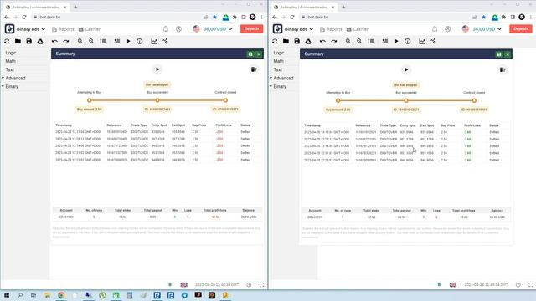Viewport: 536px width, 301px height.
Task: Select Logic category in right window
Action: [x=279, y=53]
